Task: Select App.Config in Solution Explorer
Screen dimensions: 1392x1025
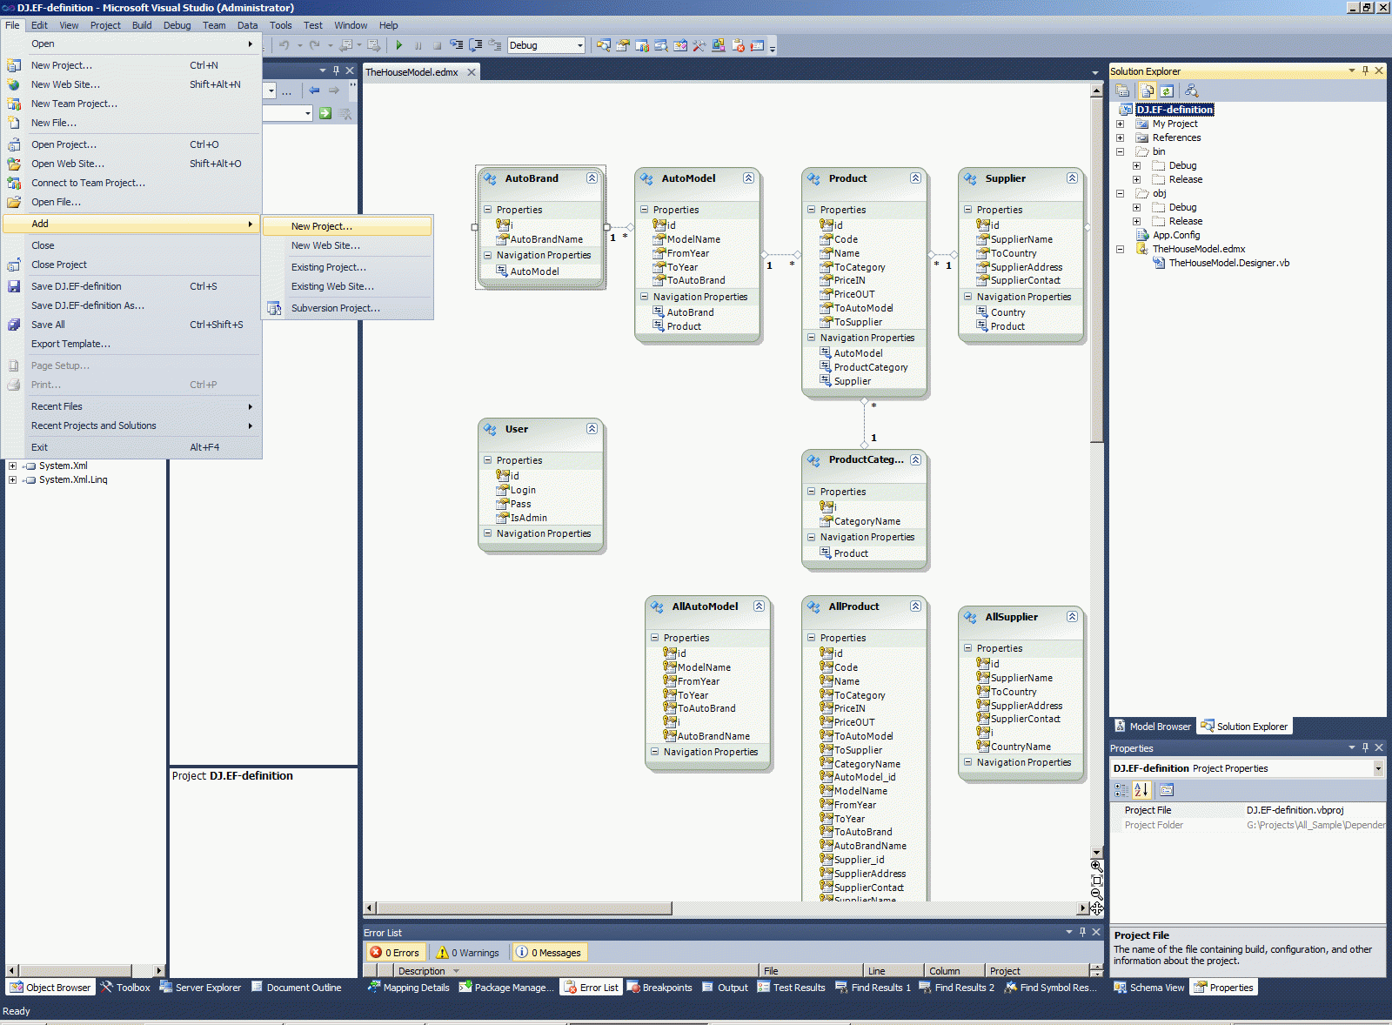Action: tap(1176, 235)
